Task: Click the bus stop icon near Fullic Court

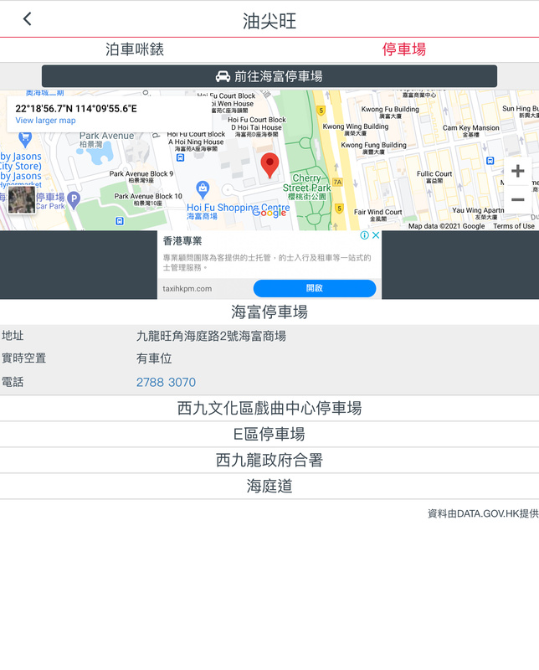Action: [490, 161]
